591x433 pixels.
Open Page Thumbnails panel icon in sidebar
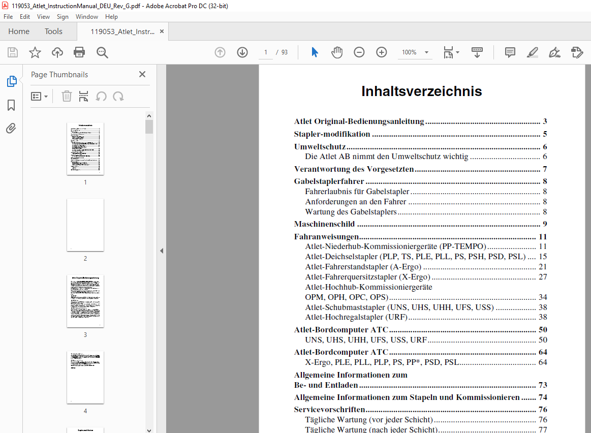11,81
